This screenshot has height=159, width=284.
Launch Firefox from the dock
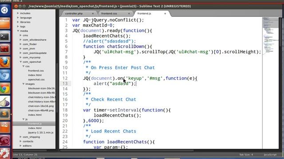click(5, 62)
